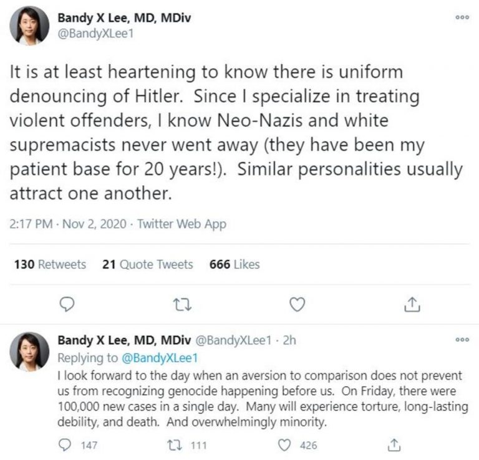The image size is (479, 460).
Task: Open the reply tweet's profile avatar
Action: (29, 352)
